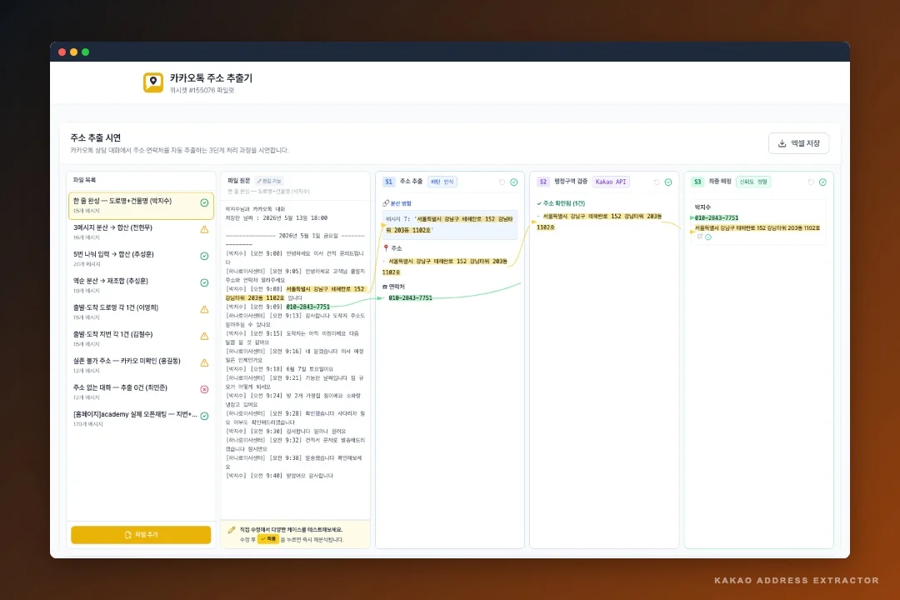Click warning icon on 이영희 file row

(x=204, y=309)
